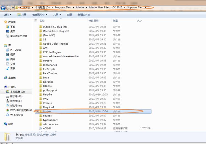
Task: Select 新加卷 (F:) drive
Action: pyautogui.click(x=16, y=105)
